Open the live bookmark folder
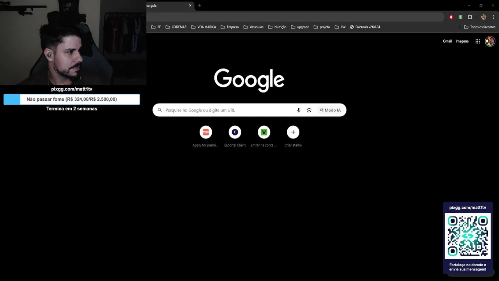499x281 pixels. pyautogui.click(x=340, y=27)
